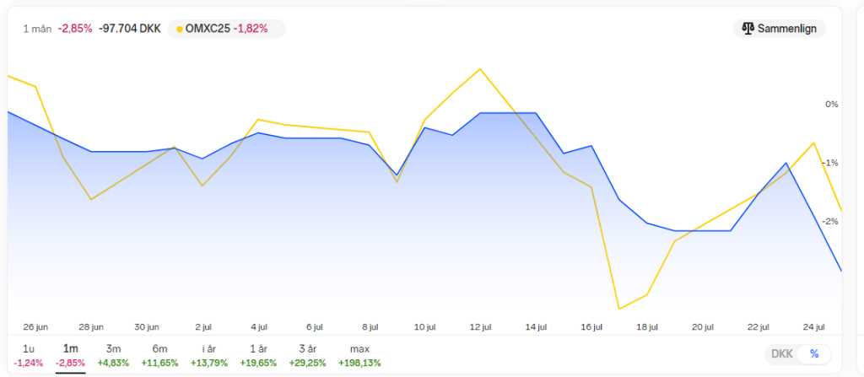
Task: Click the 0% axis label
Action: point(831,105)
